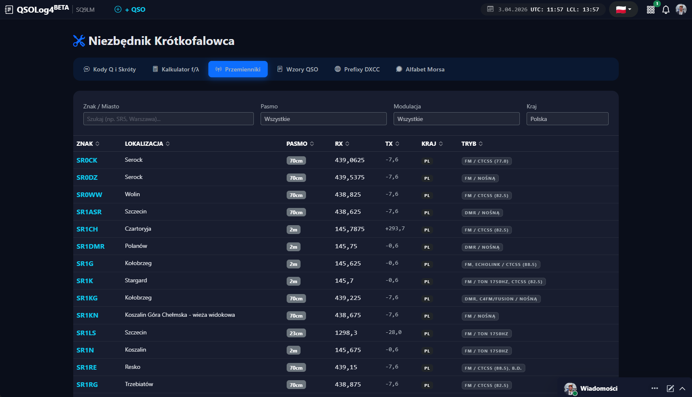The image size is (692, 397).
Task: Compose a new message using pencil icon
Action: tap(670, 389)
